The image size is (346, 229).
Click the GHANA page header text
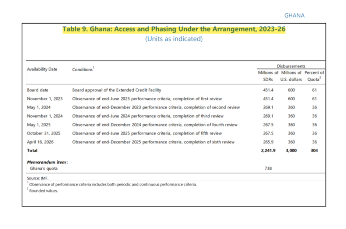[x=294, y=15]
